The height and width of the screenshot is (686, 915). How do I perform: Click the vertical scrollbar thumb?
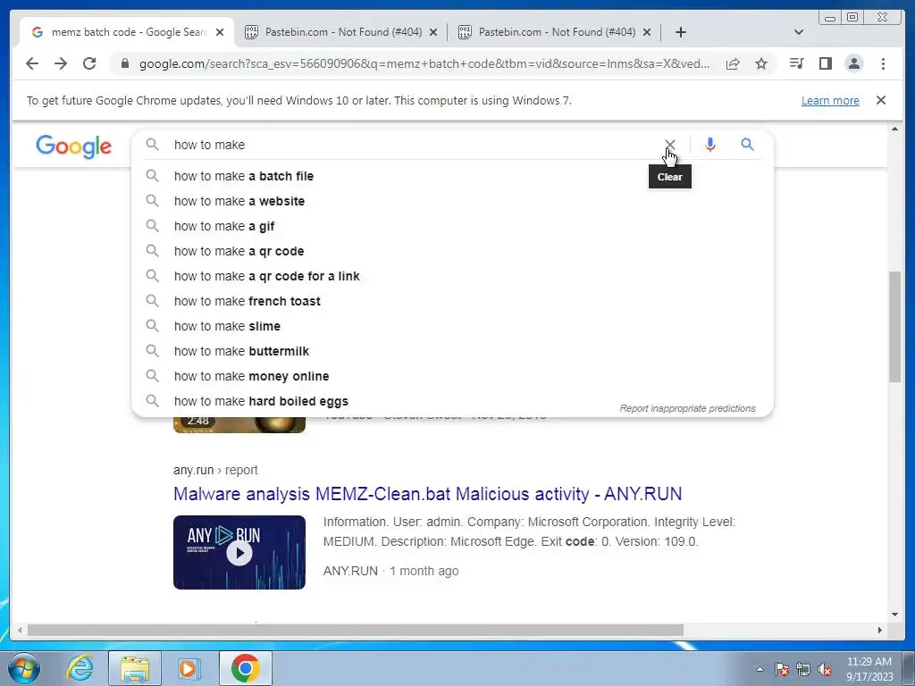coord(894,327)
